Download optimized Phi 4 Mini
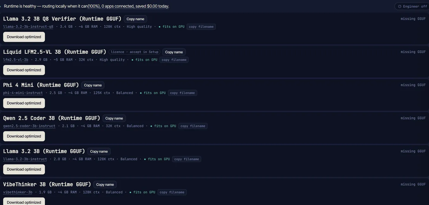The height and width of the screenshot is (205, 429). tap(24, 103)
